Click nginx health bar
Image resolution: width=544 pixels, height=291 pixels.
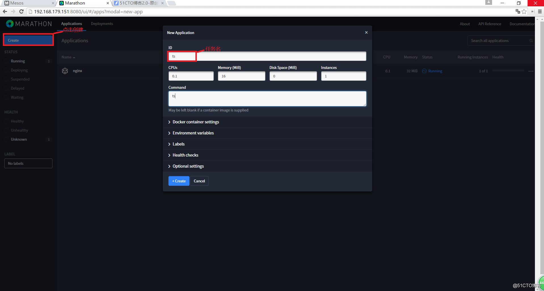508,71
